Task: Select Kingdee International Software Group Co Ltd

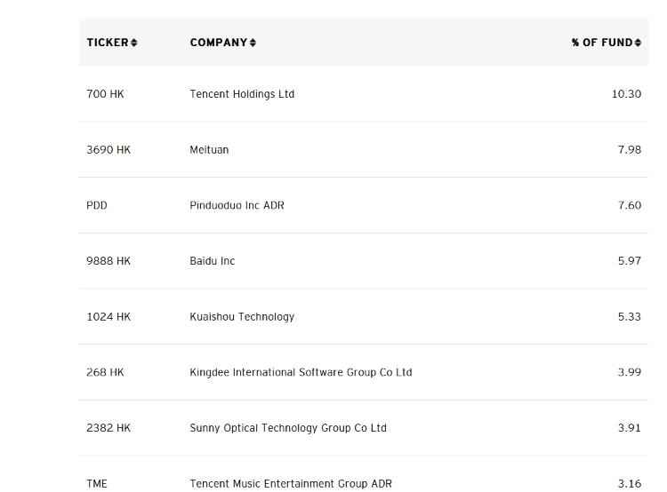Action: point(301,373)
